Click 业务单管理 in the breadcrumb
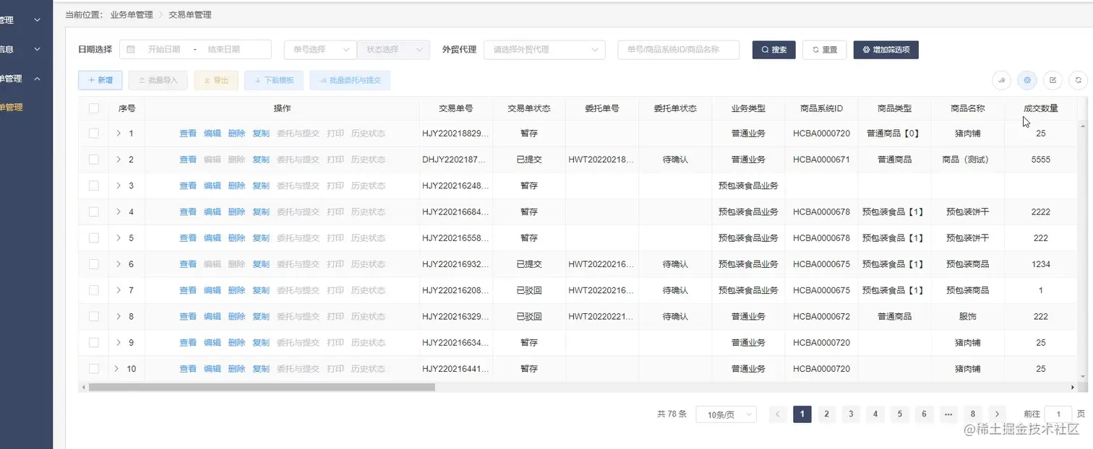The image size is (1093, 449). click(x=132, y=14)
